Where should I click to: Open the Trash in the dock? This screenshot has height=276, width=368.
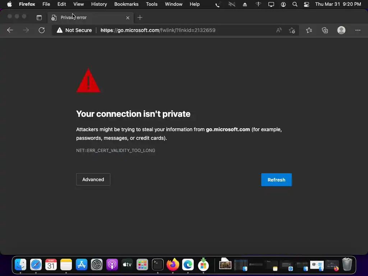click(347, 264)
